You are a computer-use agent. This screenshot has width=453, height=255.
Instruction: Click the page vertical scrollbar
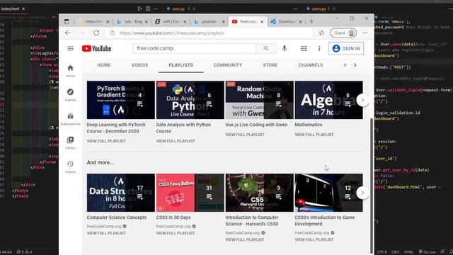(372, 185)
